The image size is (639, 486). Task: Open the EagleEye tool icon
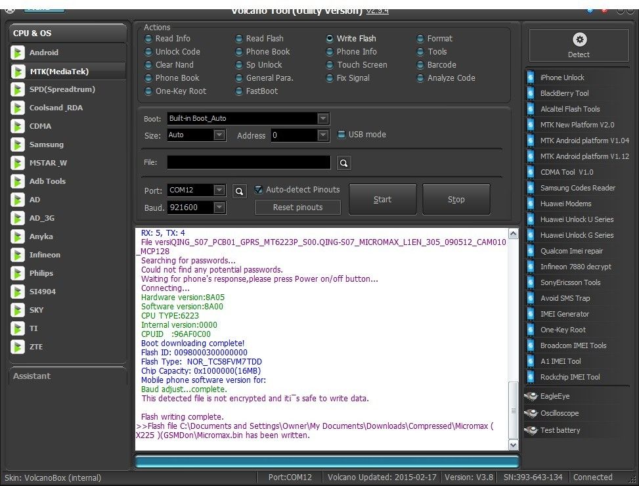click(531, 396)
